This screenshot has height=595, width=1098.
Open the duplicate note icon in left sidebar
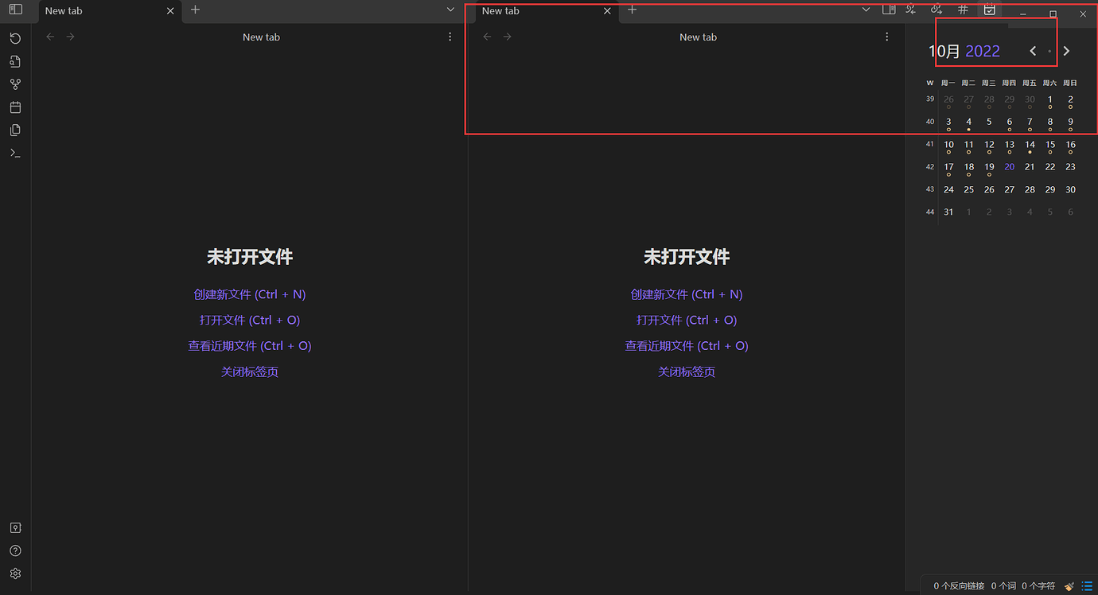coord(15,130)
